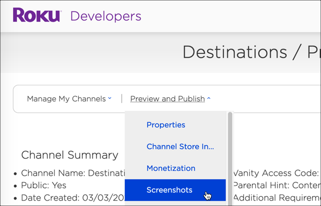Click the dropdown menu scrollbar
Image resolution: width=321 pixels, height=206 pixels.
pyautogui.click(x=230, y=158)
